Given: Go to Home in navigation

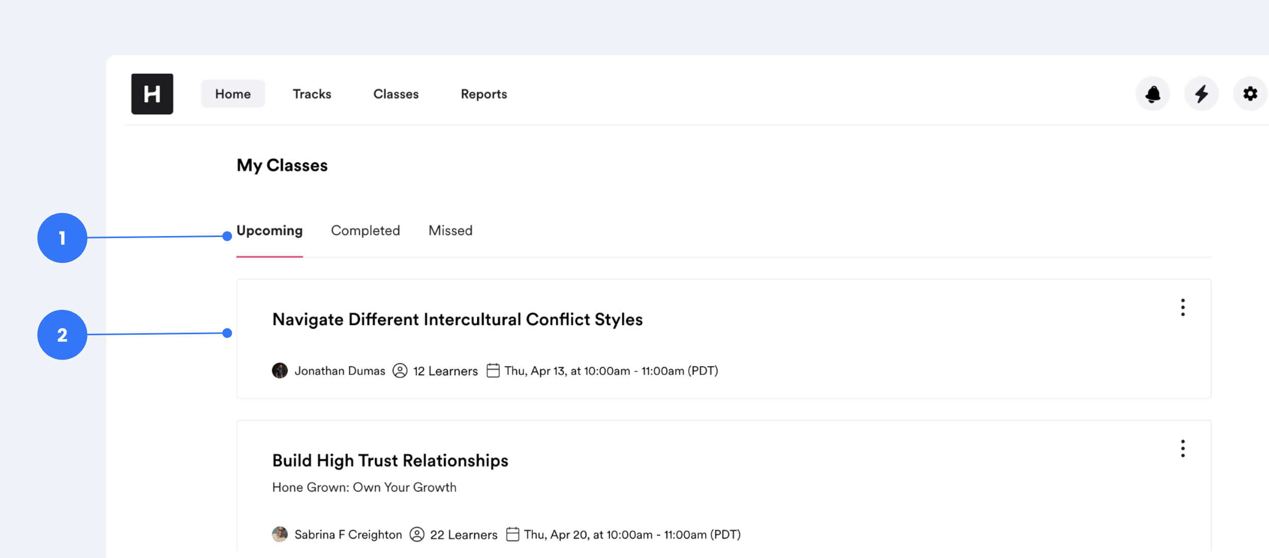Looking at the screenshot, I should click(x=233, y=94).
